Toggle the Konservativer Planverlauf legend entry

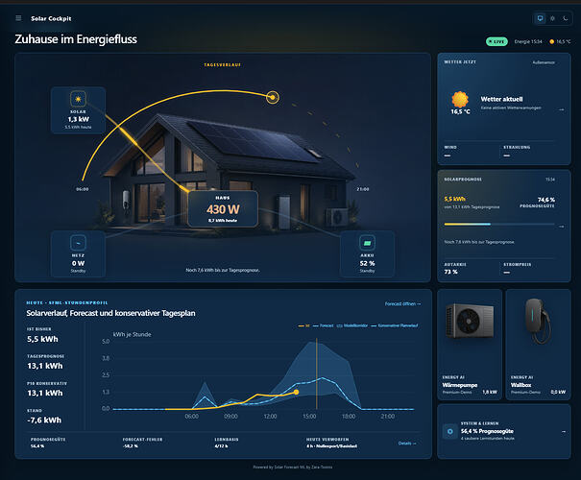[x=395, y=325]
